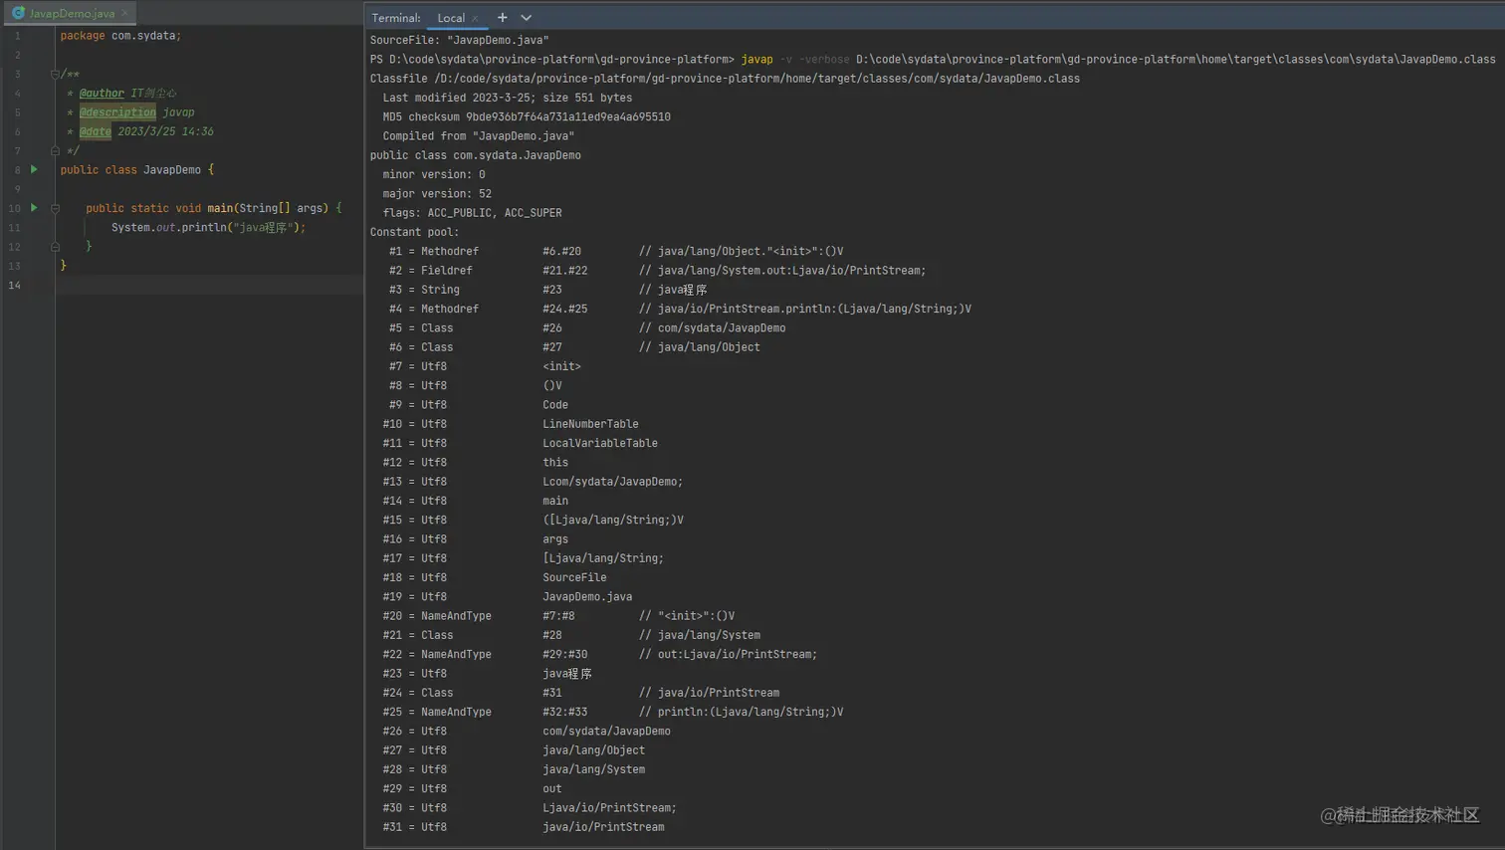This screenshot has width=1505, height=850.
Task: Click constant pool entry #5 Class
Action: point(587,327)
